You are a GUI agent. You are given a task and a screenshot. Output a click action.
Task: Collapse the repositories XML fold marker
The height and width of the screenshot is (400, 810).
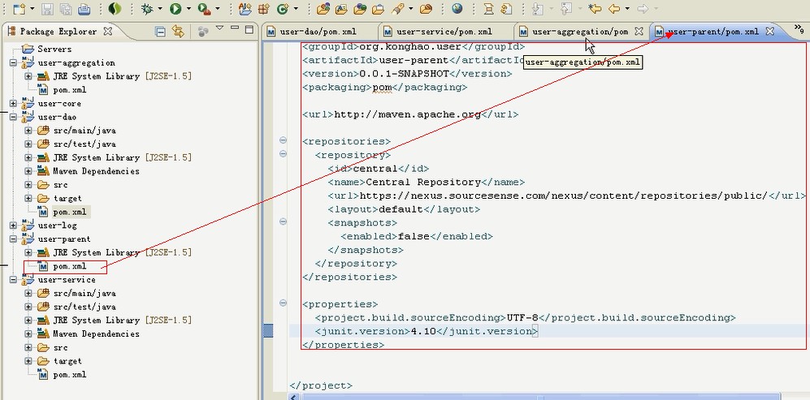pyautogui.click(x=283, y=140)
